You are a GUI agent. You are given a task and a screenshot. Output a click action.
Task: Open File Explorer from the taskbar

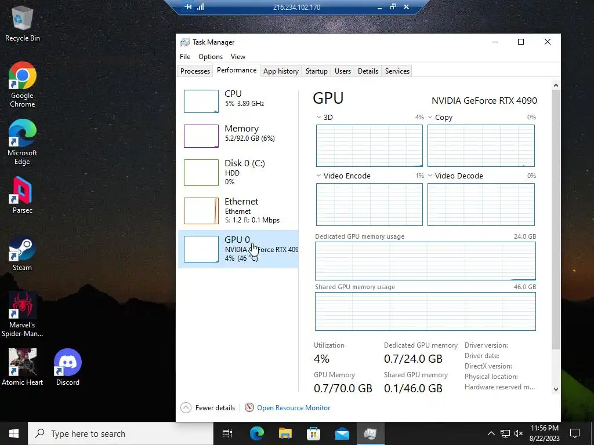point(285,433)
